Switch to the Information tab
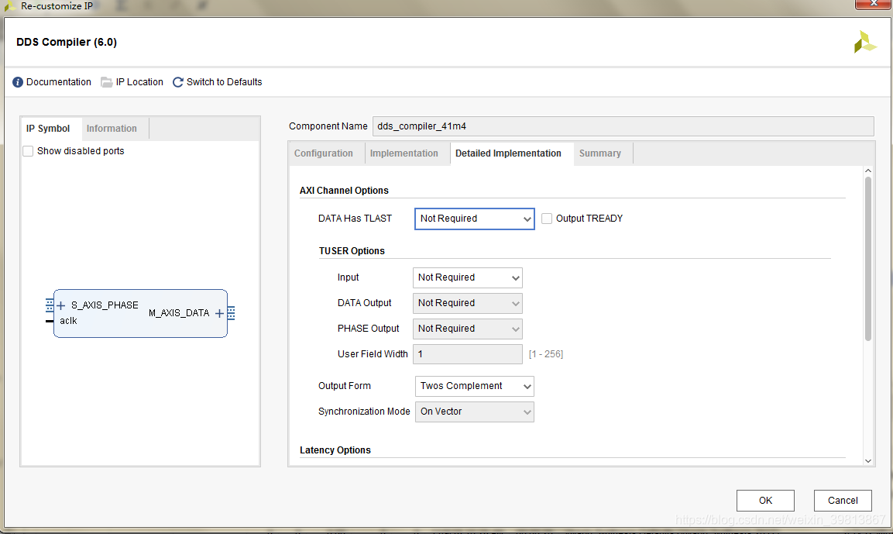Viewport: 893px width, 534px height. tap(112, 128)
